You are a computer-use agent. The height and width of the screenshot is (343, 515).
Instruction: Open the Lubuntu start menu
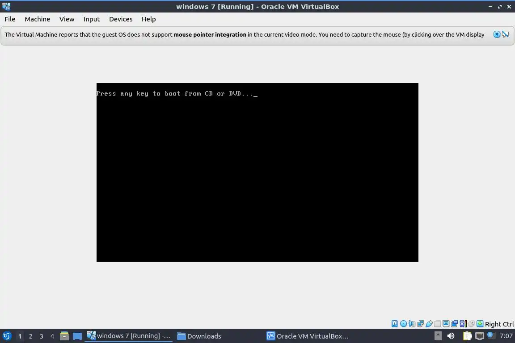[x=7, y=336]
